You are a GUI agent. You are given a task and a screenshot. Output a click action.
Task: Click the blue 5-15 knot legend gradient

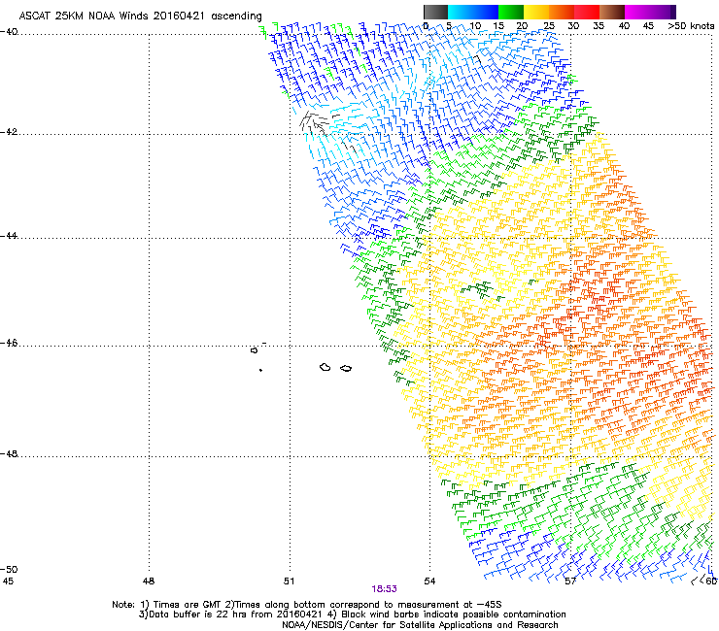(x=473, y=12)
